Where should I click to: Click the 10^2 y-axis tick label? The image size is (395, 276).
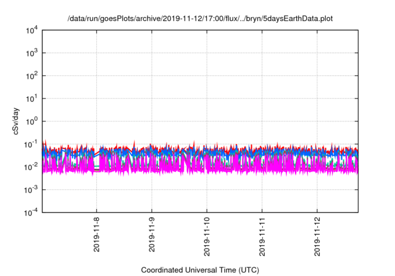click(31, 76)
